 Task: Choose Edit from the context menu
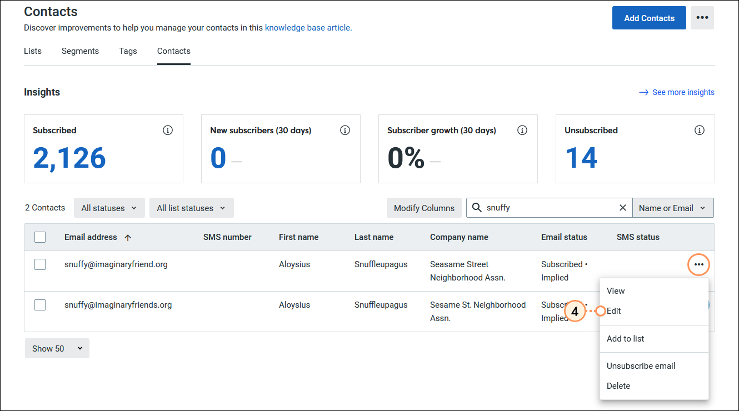(654, 311)
